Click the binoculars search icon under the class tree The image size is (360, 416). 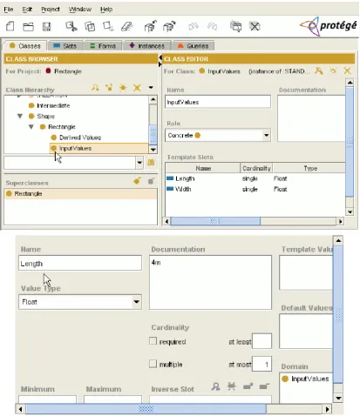151,163
